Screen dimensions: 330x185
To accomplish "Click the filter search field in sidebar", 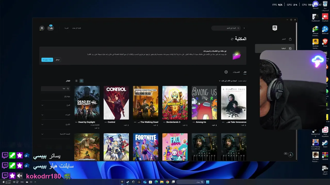I will (x=55, y=89).
